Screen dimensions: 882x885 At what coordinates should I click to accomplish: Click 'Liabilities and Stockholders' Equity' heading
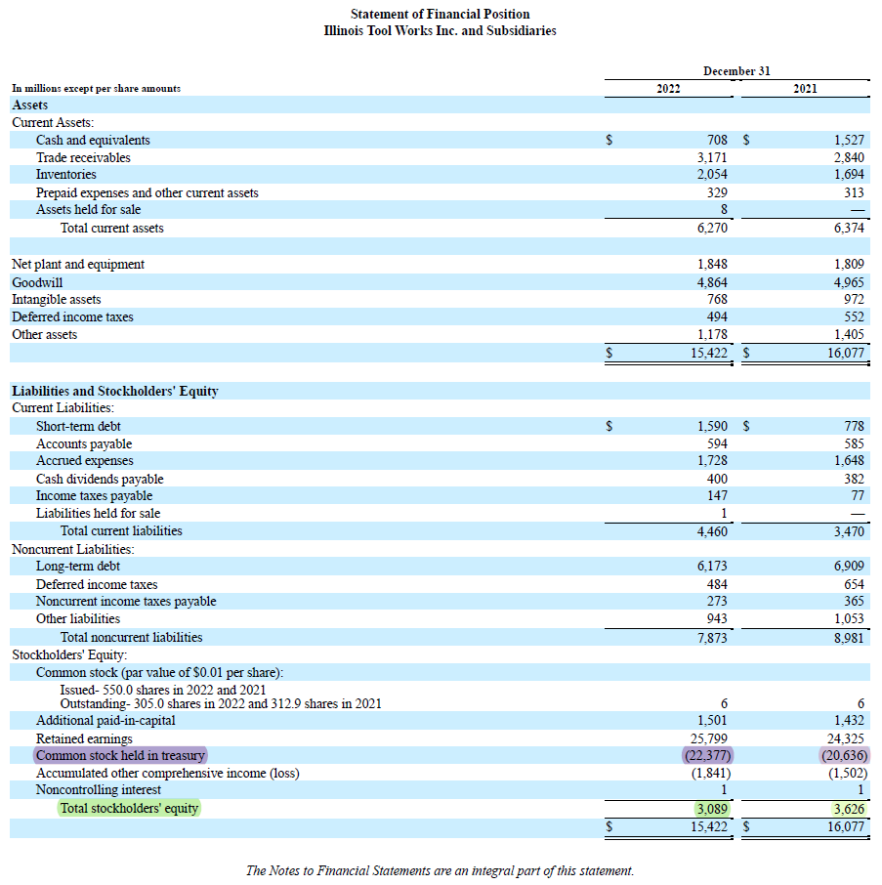[115, 391]
